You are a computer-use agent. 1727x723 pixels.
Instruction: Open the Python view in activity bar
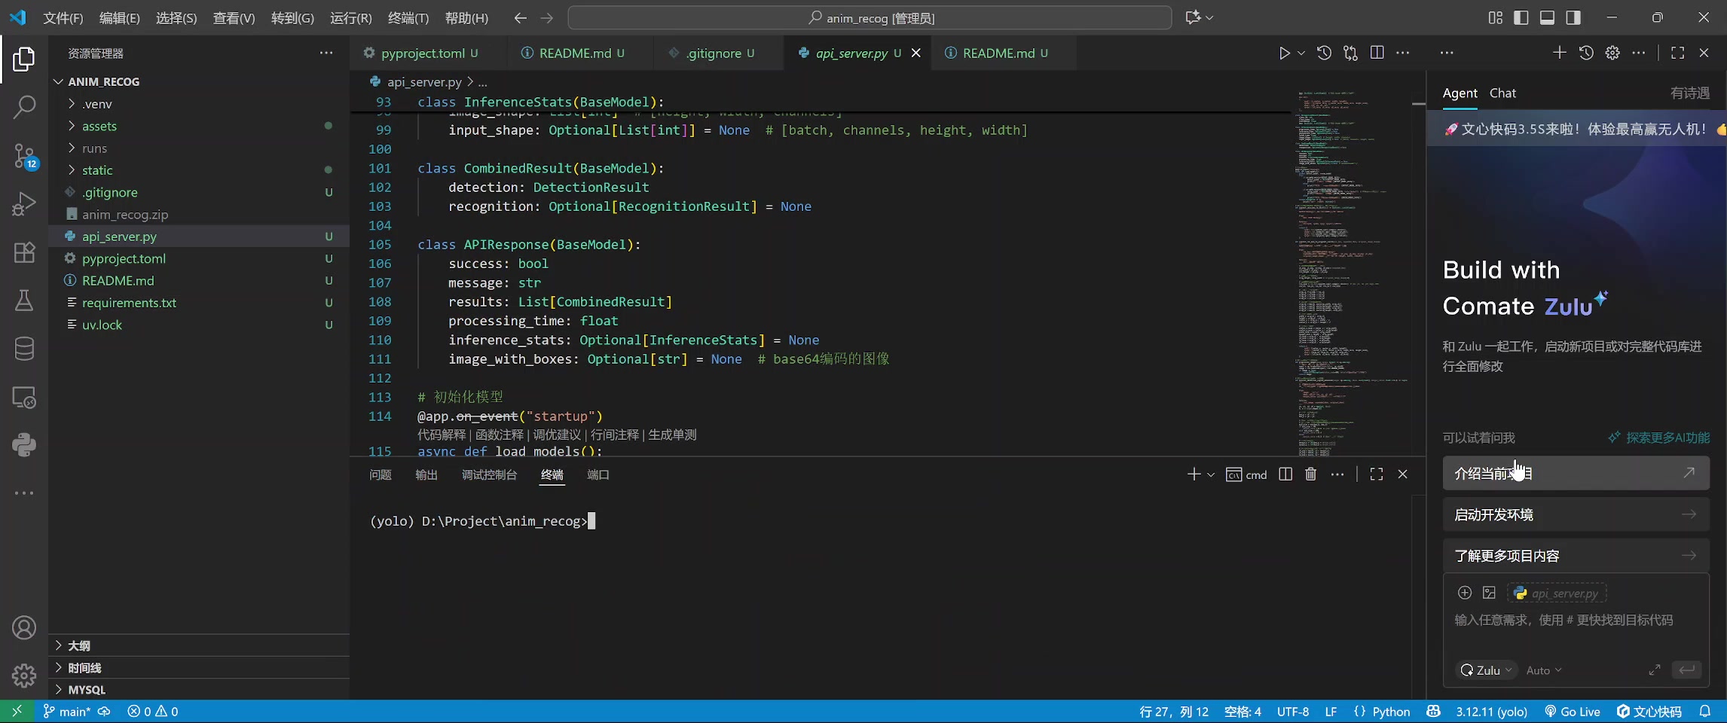point(24,445)
